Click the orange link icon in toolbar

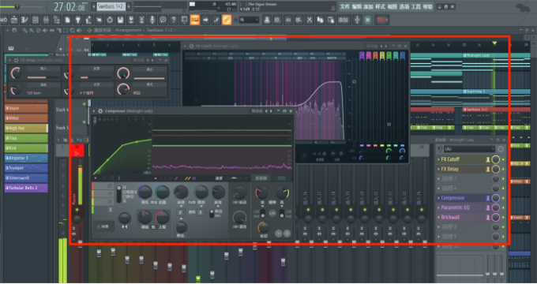(x=227, y=20)
